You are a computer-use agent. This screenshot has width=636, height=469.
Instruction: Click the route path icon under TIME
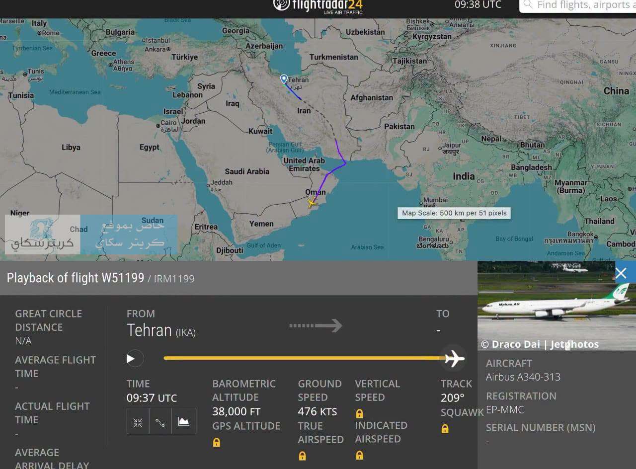[x=160, y=421]
